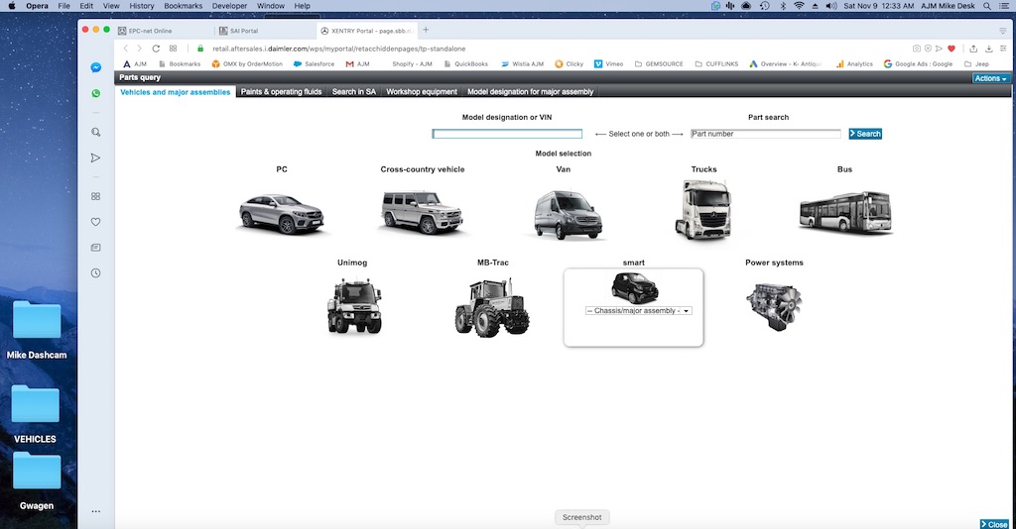Select the Trucks model image
1016x529 pixels.
pyautogui.click(x=703, y=211)
